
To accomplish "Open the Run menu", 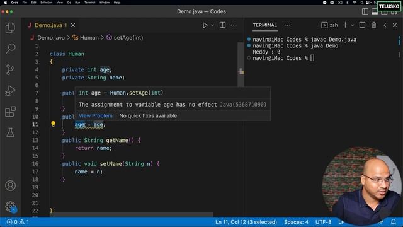I will (77, 3).
